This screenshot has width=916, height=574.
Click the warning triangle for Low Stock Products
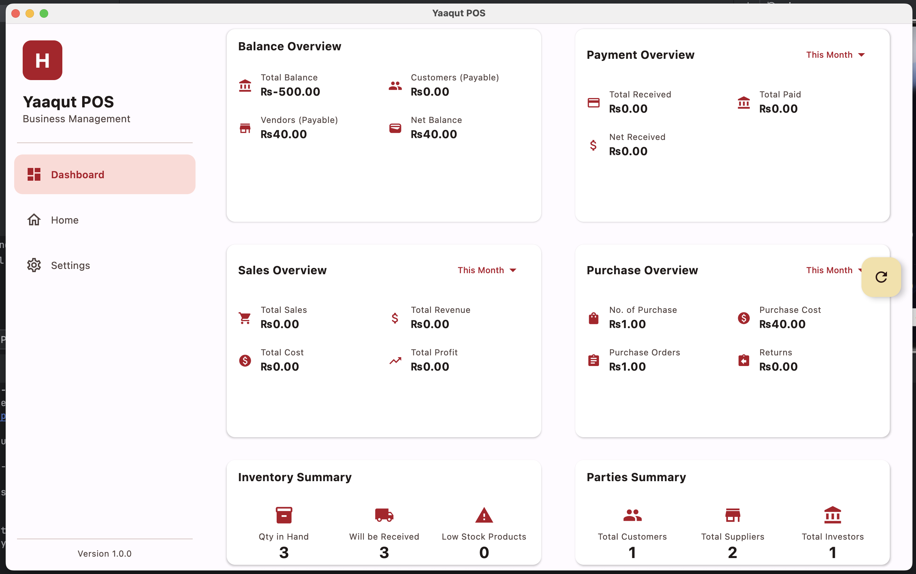click(484, 516)
